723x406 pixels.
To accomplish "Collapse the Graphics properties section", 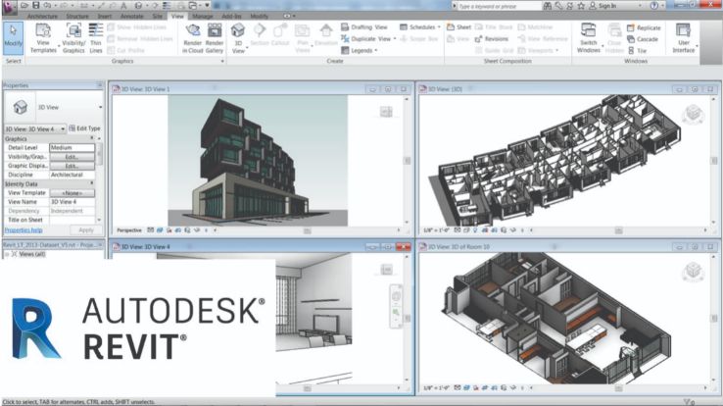I will (x=92, y=138).
